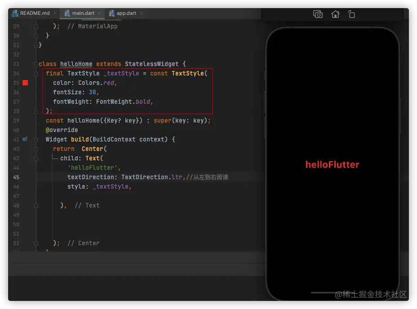
Task: Click fontSize value '30'
Action: [92, 92]
